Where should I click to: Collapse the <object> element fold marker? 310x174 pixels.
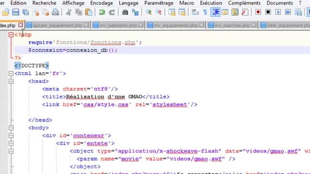tap(11, 151)
